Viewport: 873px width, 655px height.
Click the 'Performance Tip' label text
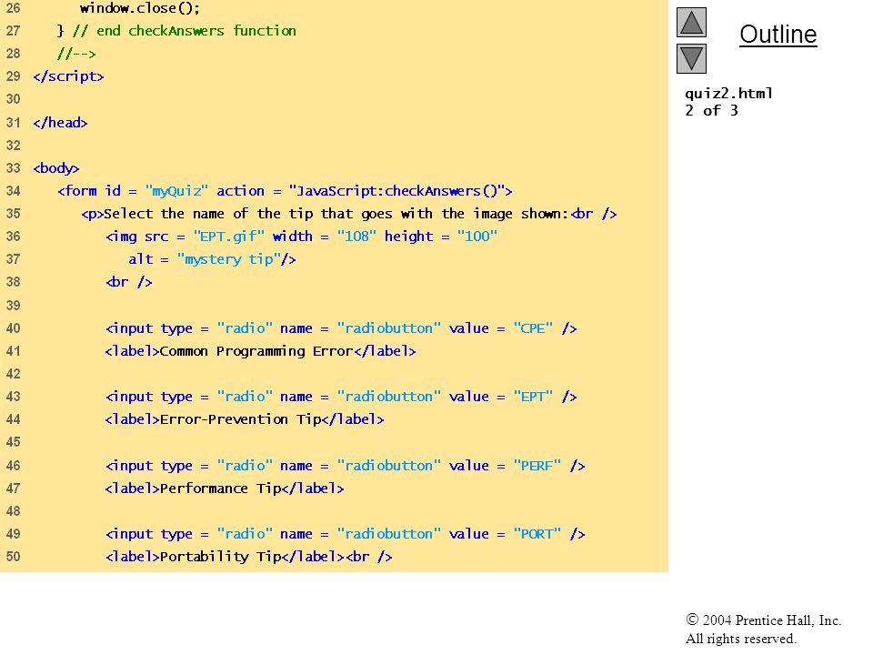(x=220, y=489)
